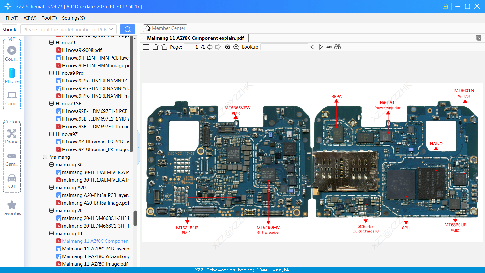This screenshot has width=485, height=273.
Task: Click the toolbox icon in title bar
Action: 445,6
